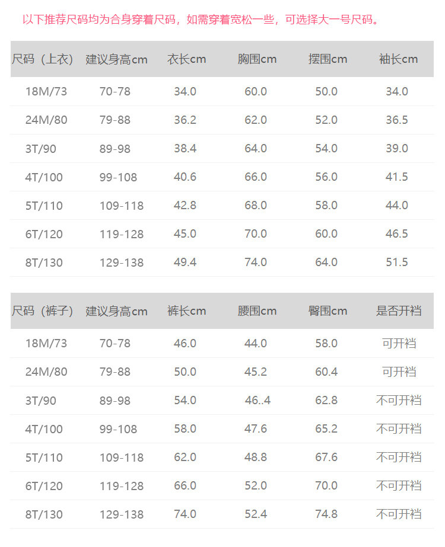Select the 裤长cm column header

[x=186, y=311]
